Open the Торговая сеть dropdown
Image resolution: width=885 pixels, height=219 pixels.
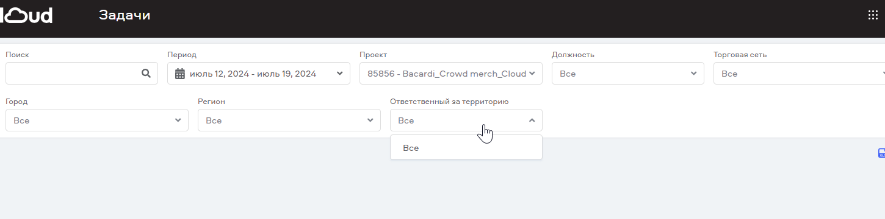point(799,73)
